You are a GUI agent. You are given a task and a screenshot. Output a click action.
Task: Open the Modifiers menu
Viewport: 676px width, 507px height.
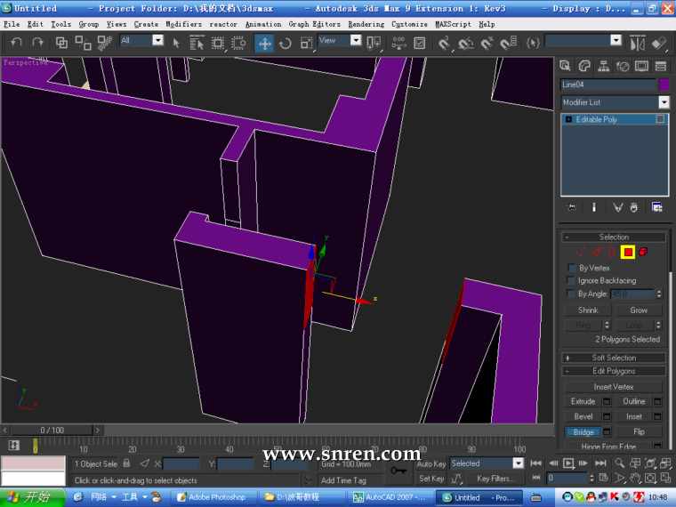[183, 24]
